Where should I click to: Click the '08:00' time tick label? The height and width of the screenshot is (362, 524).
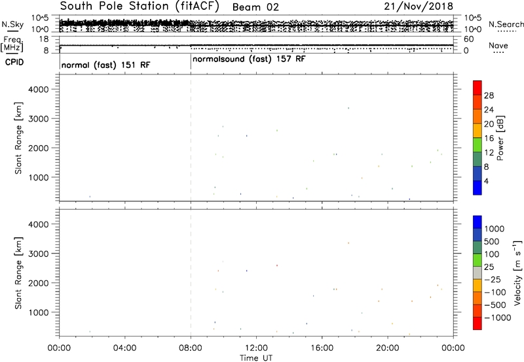191,348
